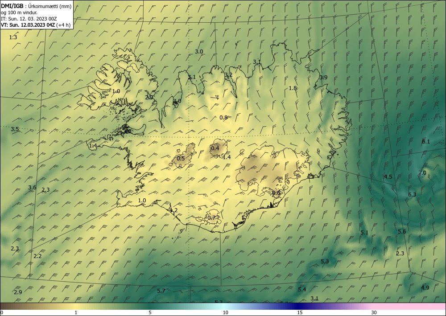The image size is (446, 316).
Task: Click the '30' label under the colour scale
Action: point(374,312)
